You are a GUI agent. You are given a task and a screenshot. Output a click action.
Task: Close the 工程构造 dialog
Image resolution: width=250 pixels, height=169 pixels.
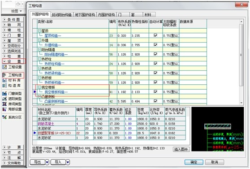241,4
